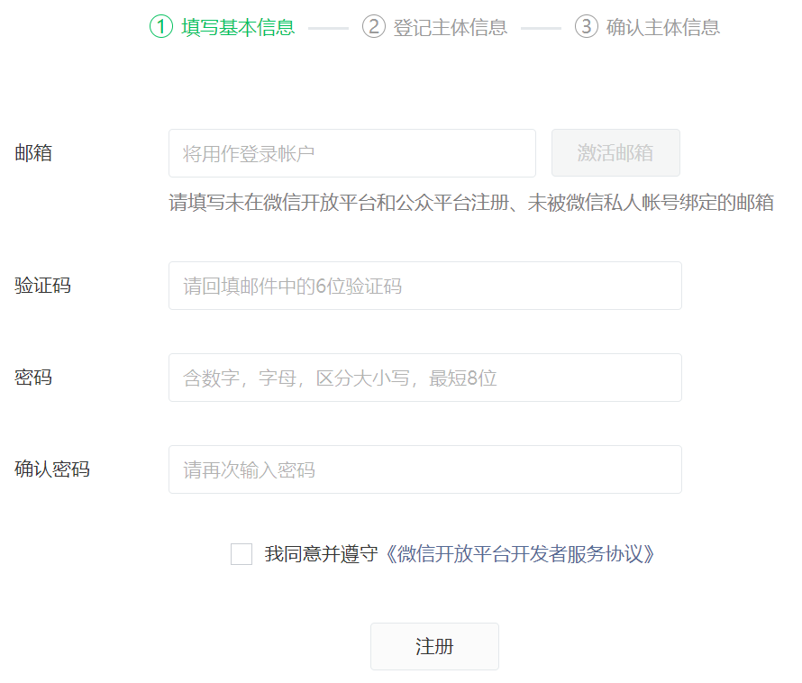Click into the 验证码 verification code field
This screenshot has width=802, height=683.
pyautogui.click(x=424, y=287)
